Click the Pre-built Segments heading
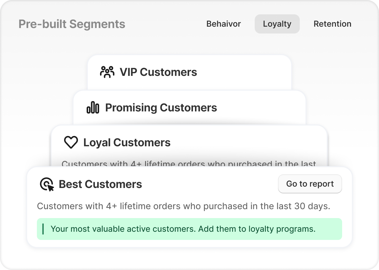Viewport: 379px width, 270px height. tap(72, 24)
